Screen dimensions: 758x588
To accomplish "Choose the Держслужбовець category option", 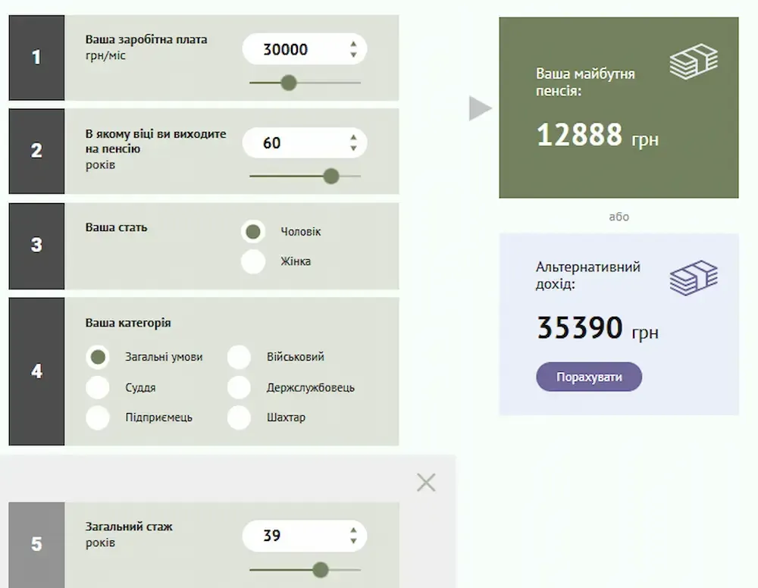I will [x=239, y=387].
